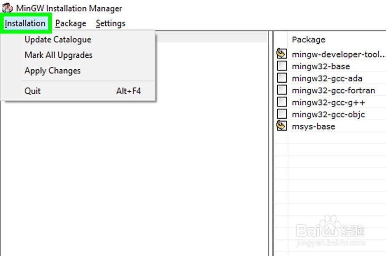The width and height of the screenshot is (386, 256).
Task: Choose Update Catalogue from the menu
Action: pyautogui.click(x=58, y=39)
